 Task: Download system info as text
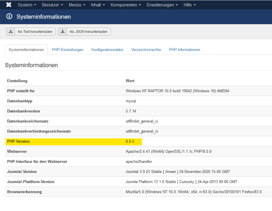tap(31, 32)
